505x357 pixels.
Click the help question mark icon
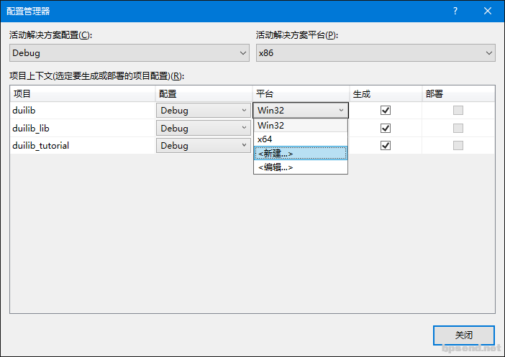pos(455,11)
